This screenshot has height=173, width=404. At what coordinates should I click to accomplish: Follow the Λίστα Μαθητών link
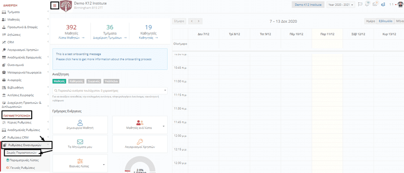click(x=71, y=38)
